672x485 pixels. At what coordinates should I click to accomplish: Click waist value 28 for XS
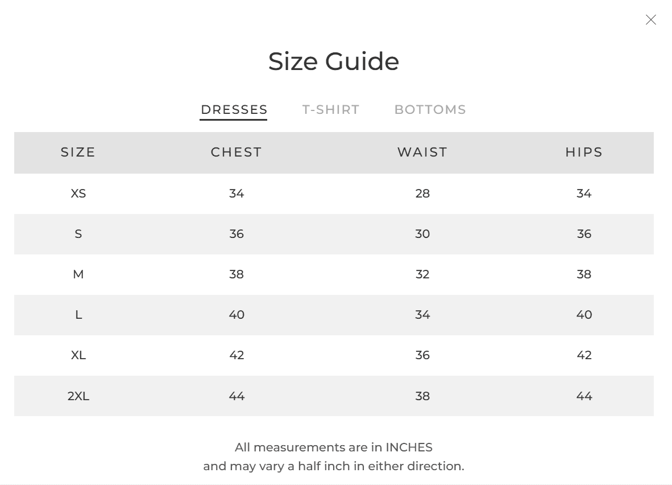pos(422,194)
